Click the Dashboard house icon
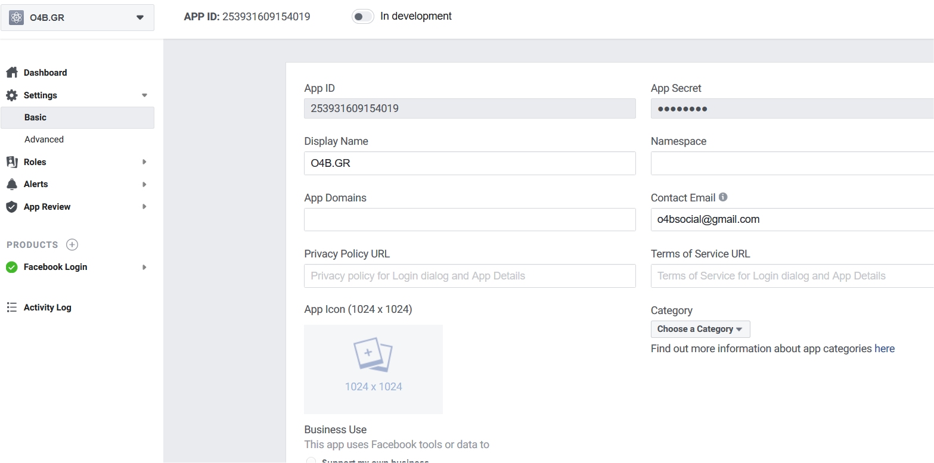This screenshot has width=934, height=463. point(11,73)
